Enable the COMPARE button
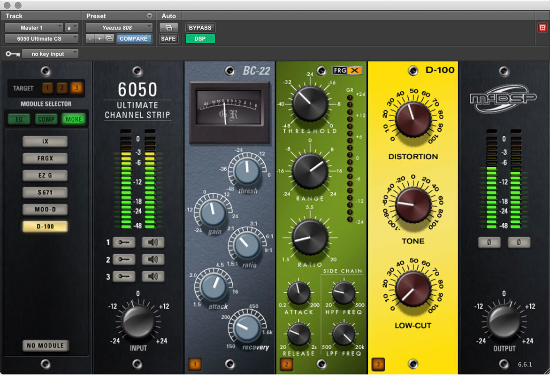 pyautogui.click(x=134, y=39)
